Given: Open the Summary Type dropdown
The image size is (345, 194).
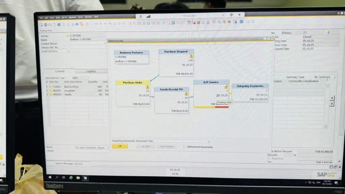Looking at the screenshot, I should click(x=334, y=77).
